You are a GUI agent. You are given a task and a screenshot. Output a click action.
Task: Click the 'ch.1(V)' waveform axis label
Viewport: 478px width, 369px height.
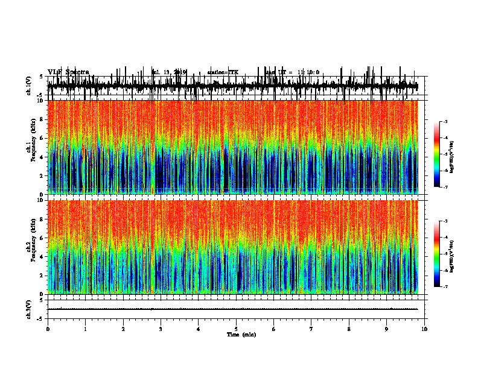(x=29, y=86)
